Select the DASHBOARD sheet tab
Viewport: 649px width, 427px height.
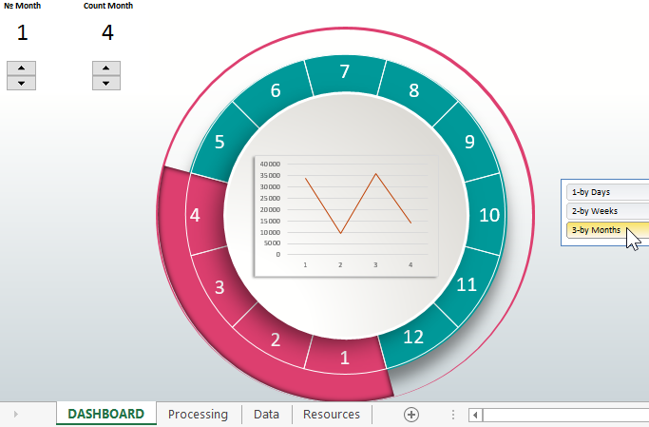coord(105,415)
